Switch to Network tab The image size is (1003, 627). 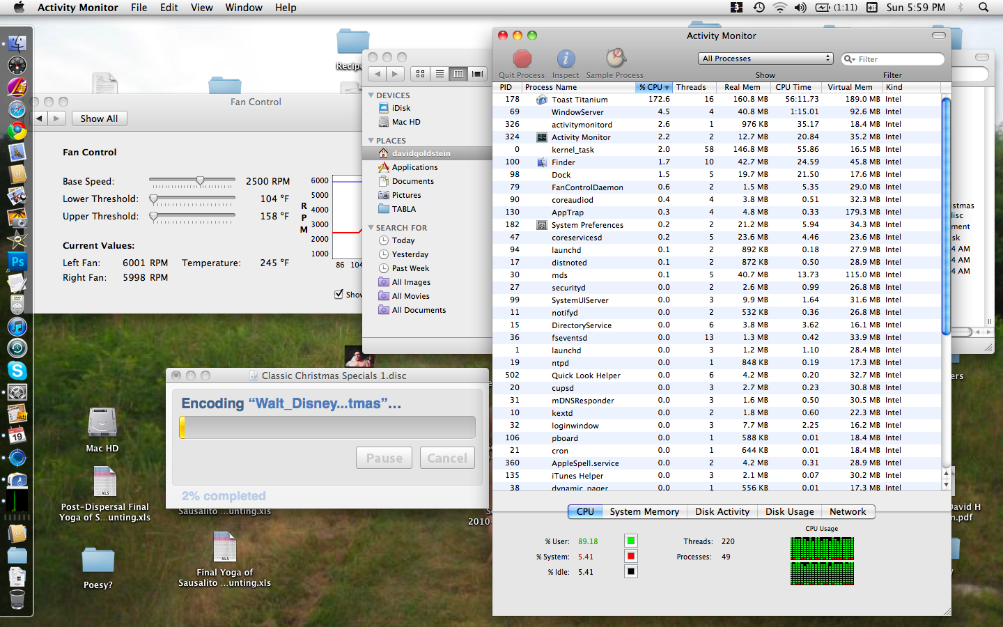point(848,511)
